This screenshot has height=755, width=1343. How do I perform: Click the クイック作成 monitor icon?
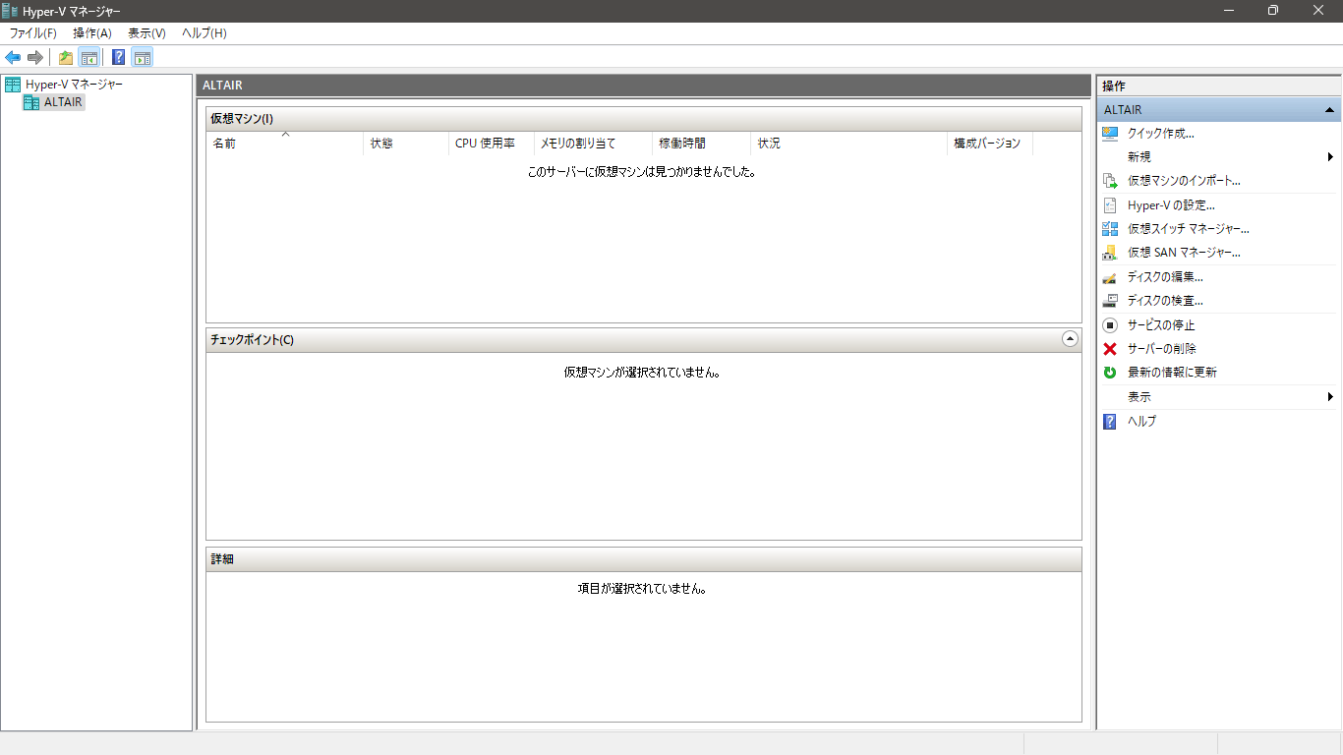pyautogui.click(x=1110, y=134)
